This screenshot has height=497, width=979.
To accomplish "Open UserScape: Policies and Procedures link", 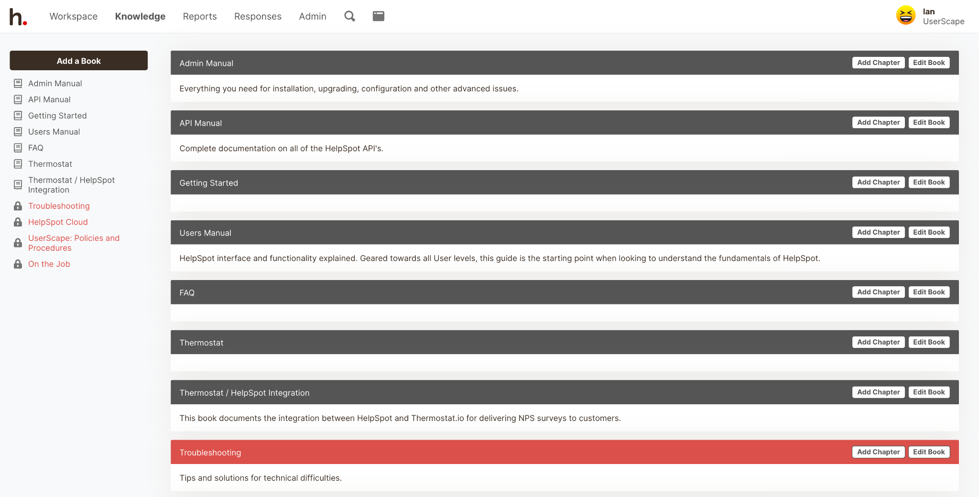I will (x=74, y=243).
